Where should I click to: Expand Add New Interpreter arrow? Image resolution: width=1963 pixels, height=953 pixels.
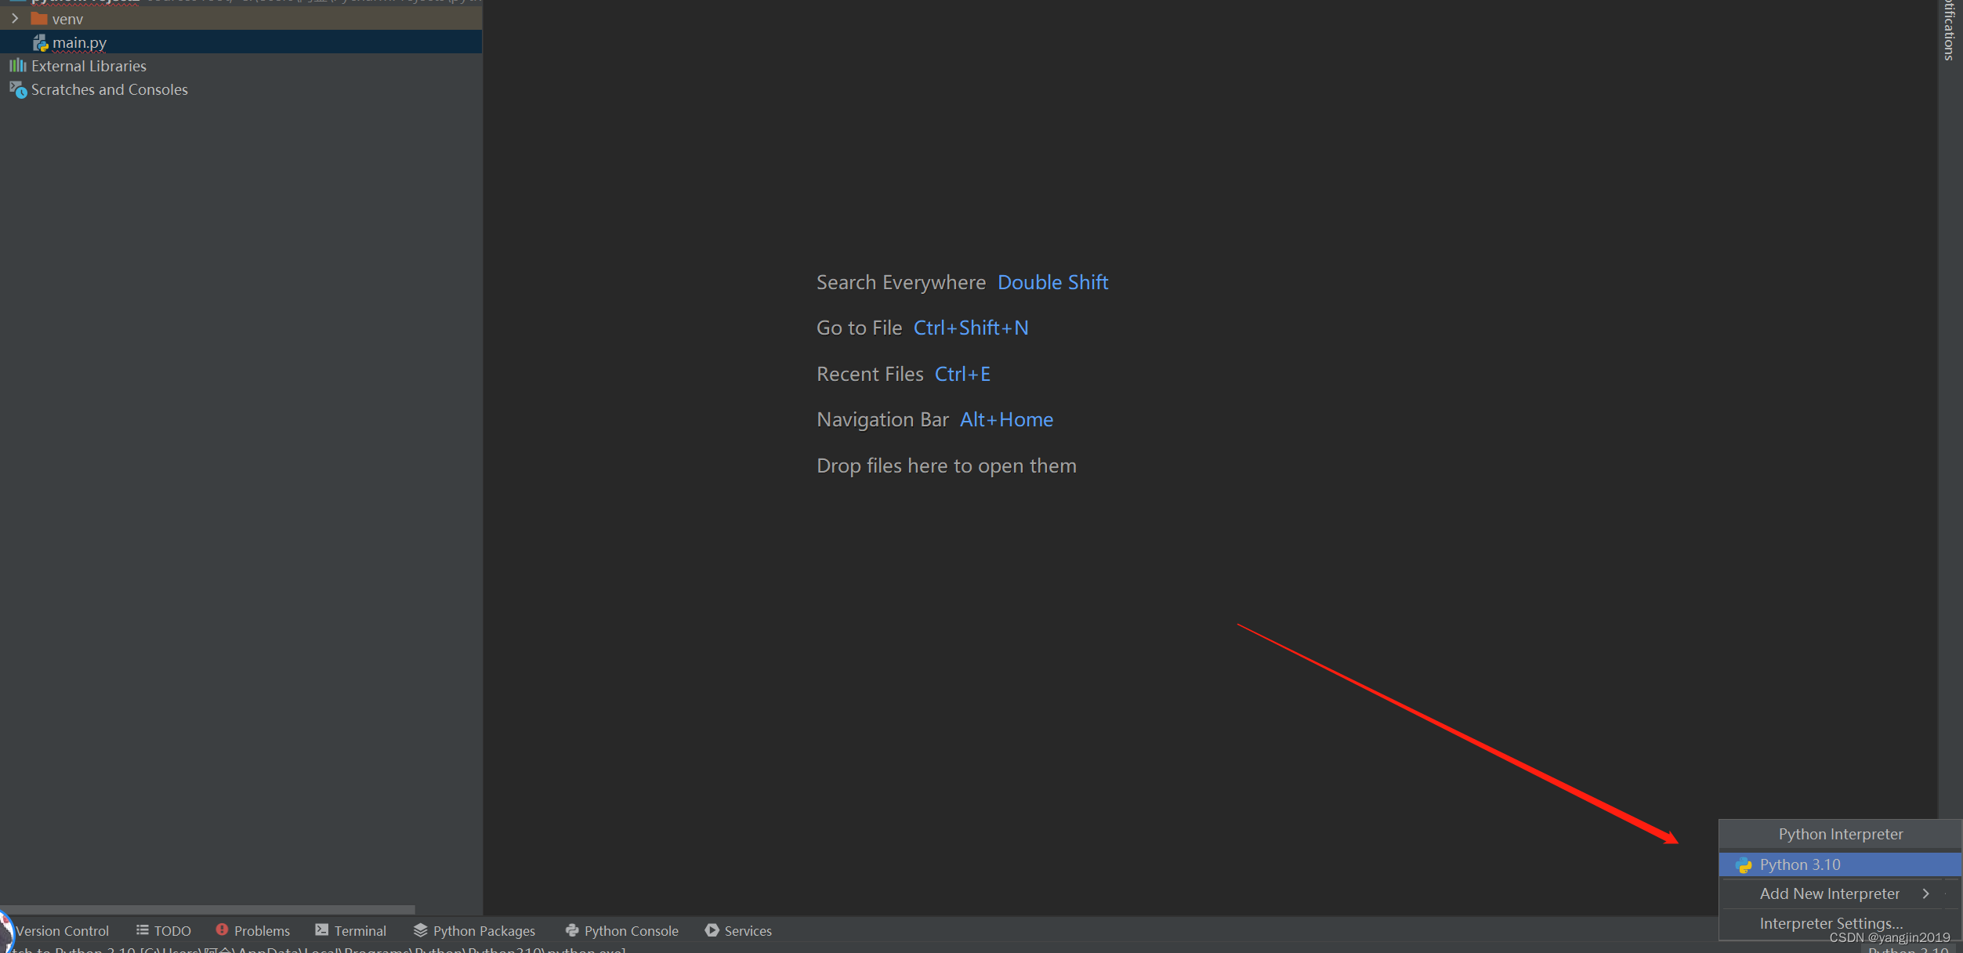(x=1926, y=893)
